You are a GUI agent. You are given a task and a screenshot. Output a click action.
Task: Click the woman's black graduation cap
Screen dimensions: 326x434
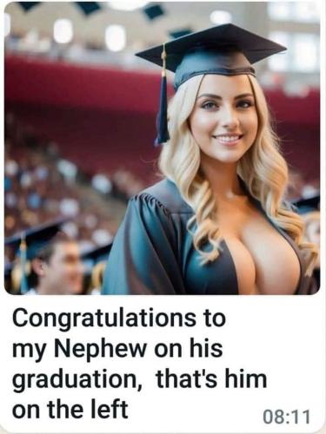pyautogui.click(x=211, y=54)
